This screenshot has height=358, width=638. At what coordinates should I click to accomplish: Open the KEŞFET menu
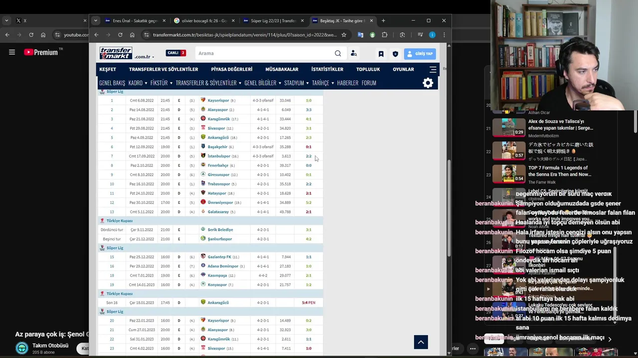tap(108, 69)
